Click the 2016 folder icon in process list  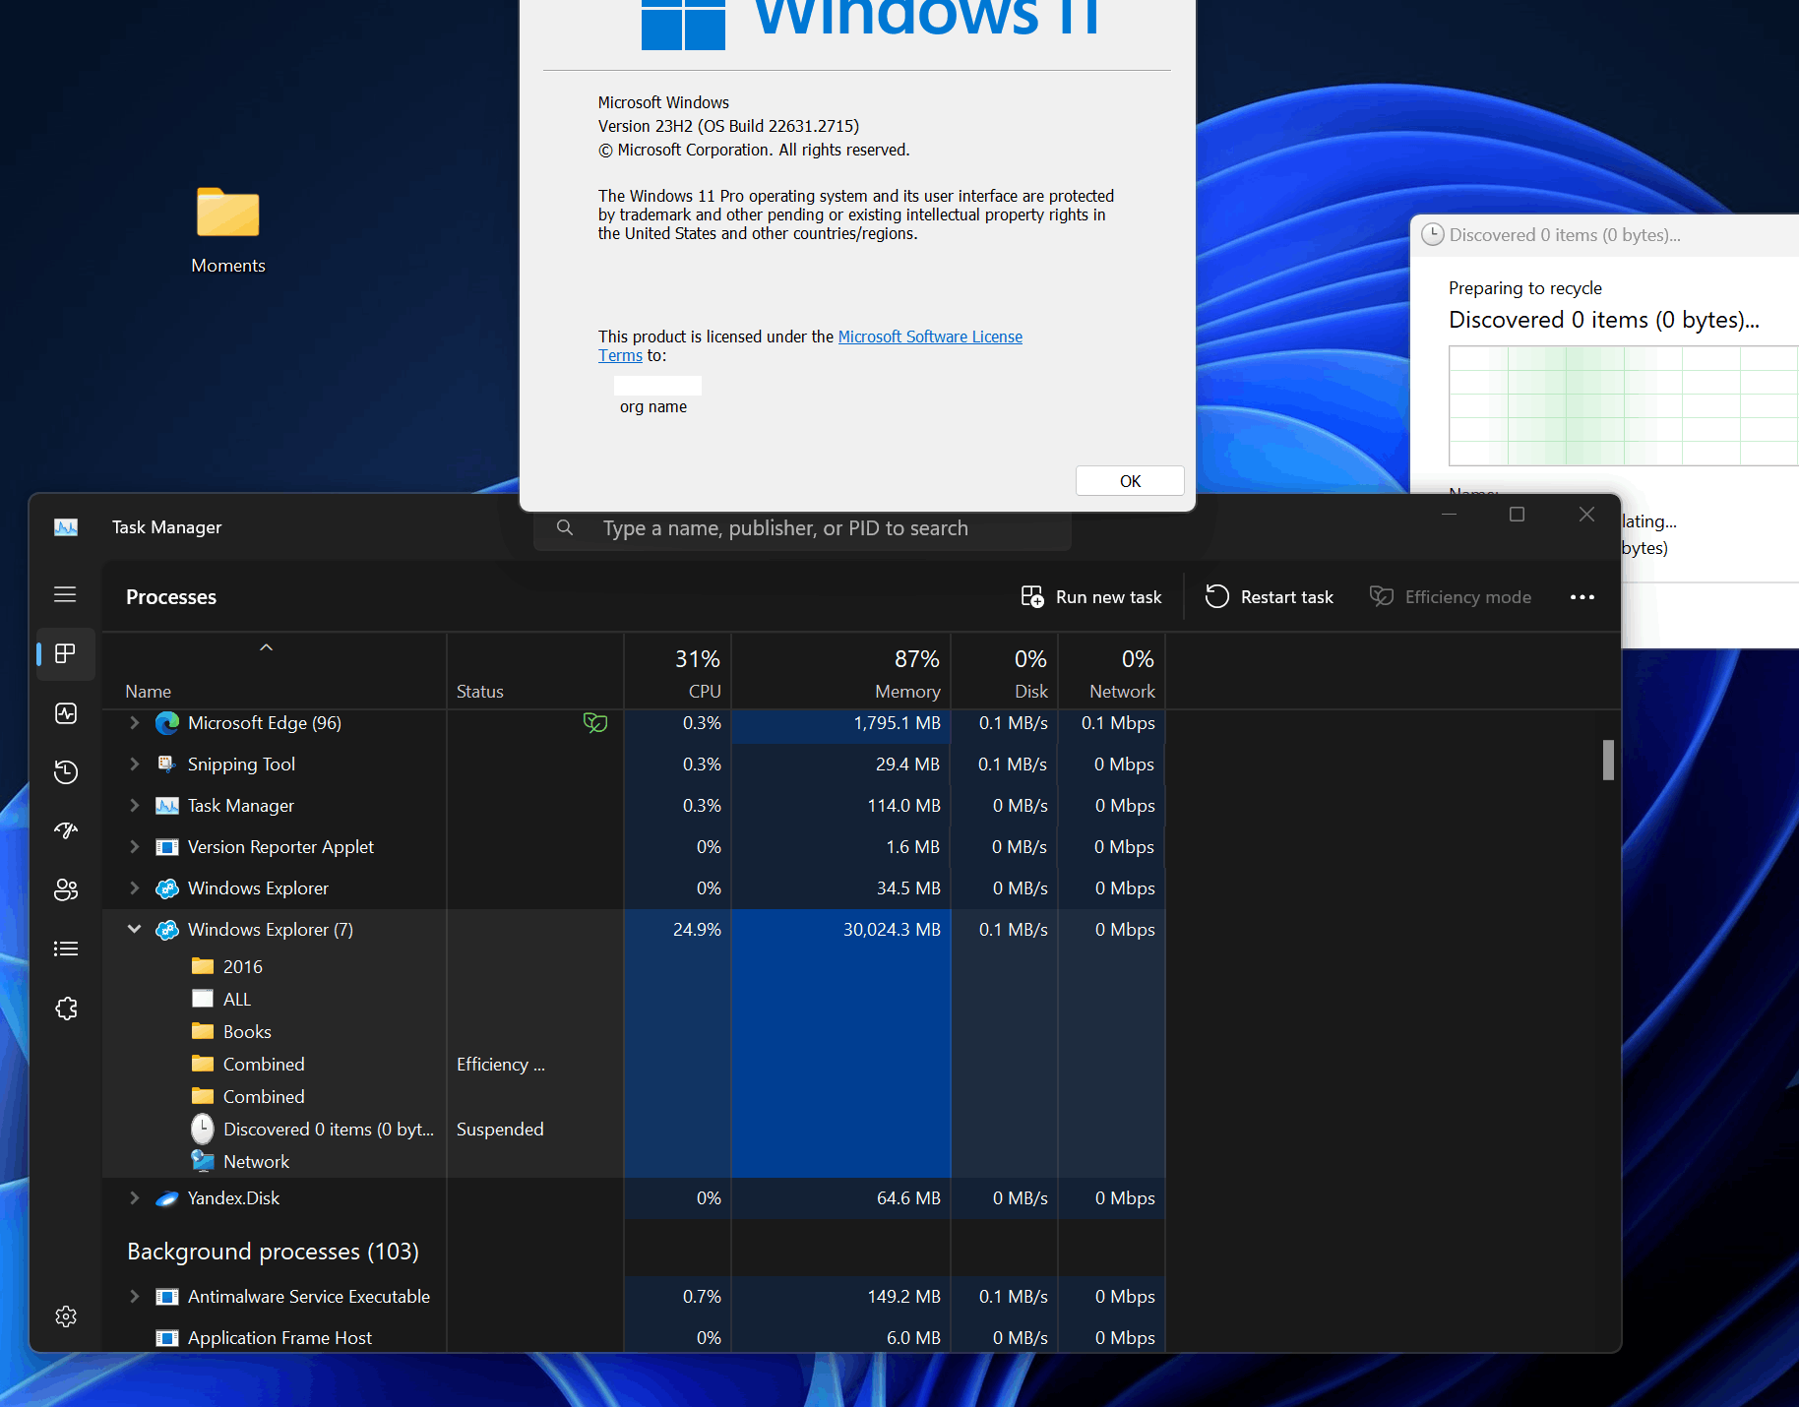coord(203,966)
